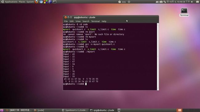Maximize the qzg@ubuntu terminal window
Screen dimensions: 200x112
pyautogui.click(x=71, y=17)
